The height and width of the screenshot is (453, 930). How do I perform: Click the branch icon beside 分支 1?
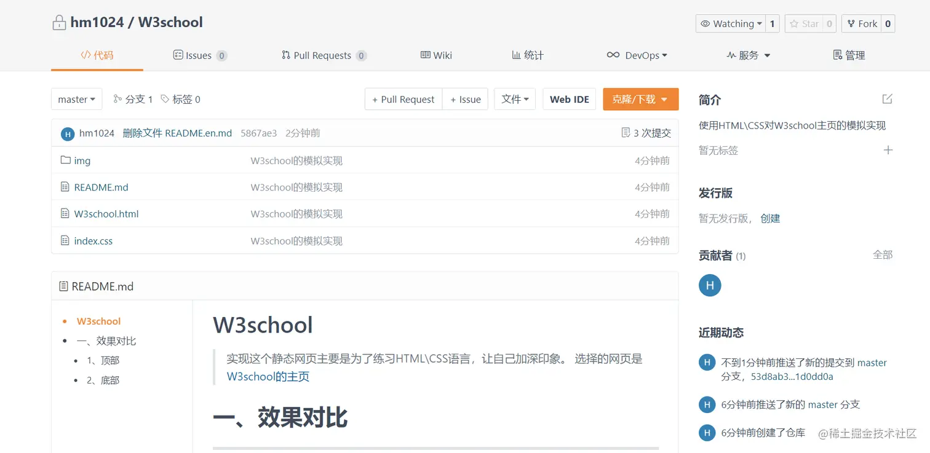pos(117,99)
